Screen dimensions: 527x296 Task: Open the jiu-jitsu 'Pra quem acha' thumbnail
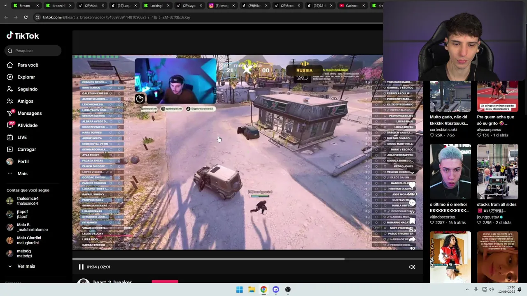coord(497,96)
